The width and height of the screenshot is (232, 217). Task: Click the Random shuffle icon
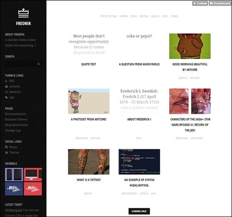pos(6,92)
